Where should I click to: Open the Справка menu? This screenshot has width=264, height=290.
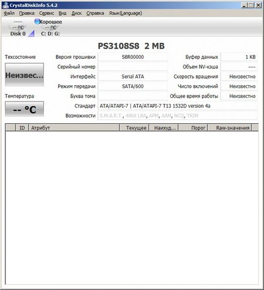coord(95,14)
